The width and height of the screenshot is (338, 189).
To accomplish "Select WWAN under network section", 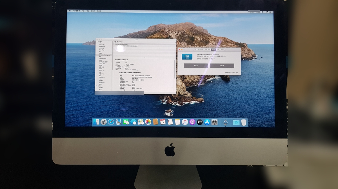I will click(x=101, y=88).
